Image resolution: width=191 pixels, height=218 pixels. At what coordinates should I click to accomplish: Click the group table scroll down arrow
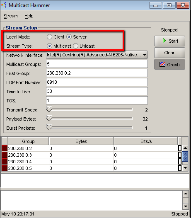point(185,168)
